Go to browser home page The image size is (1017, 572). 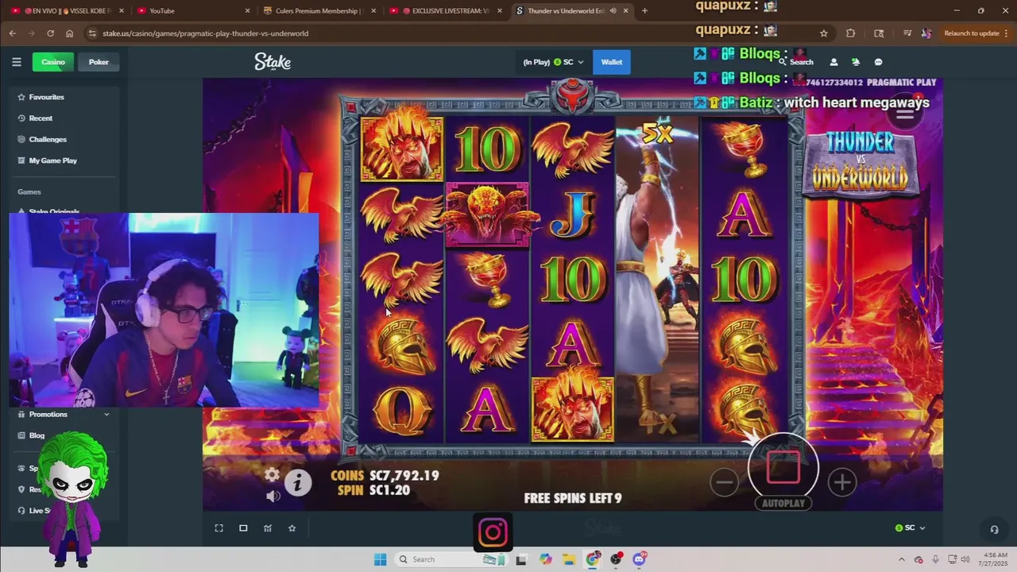click(x=70, y=33)
